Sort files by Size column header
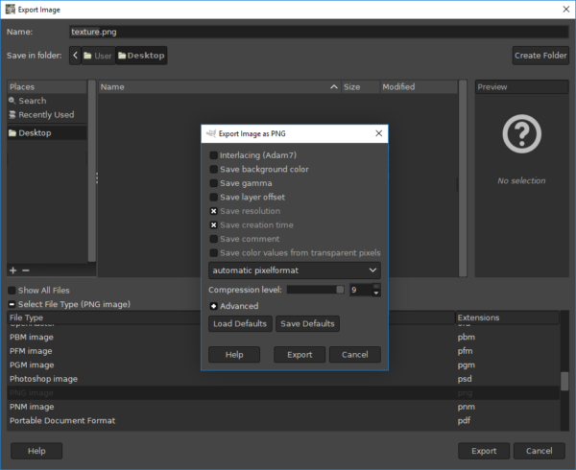Viewport: 576px width, 470px height. (360, 87)
